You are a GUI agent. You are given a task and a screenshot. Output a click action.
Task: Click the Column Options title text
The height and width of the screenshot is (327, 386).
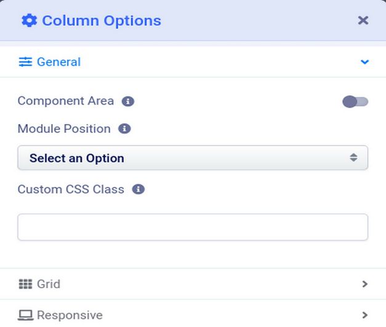tap(102, 20)
